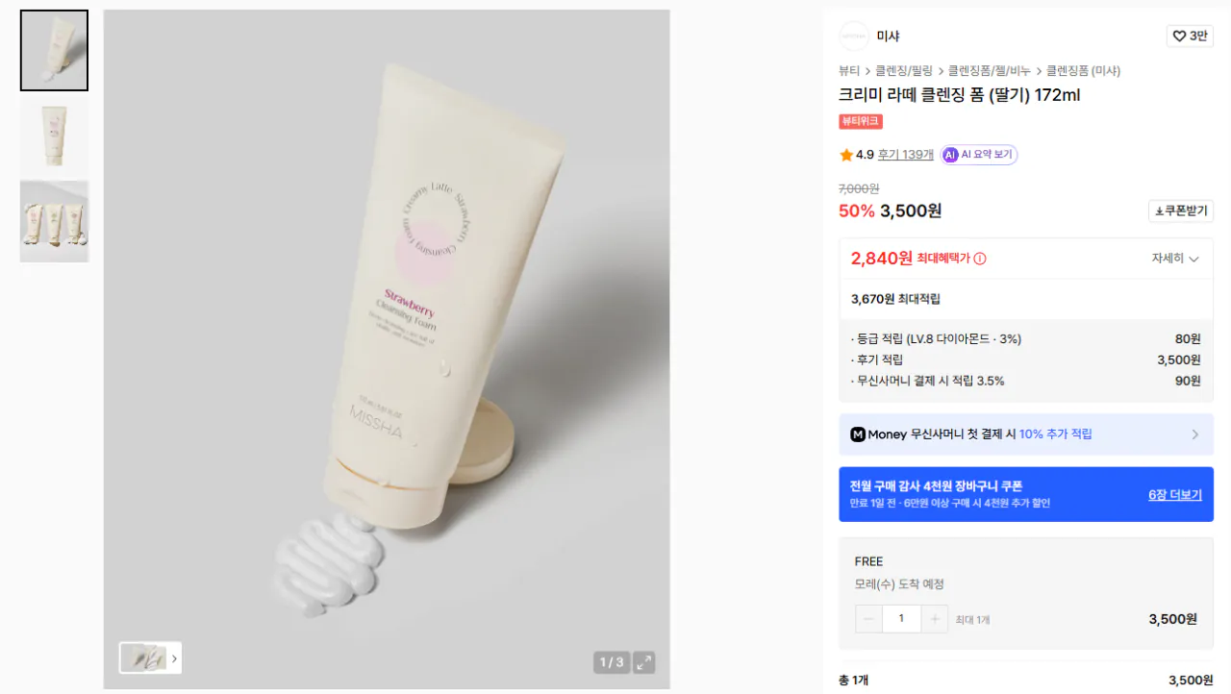Image resolution: width=1231 pixels, height=694 pixels.
Task: Open 무신사머니 추가 적립 arrow
Action: 1195,434
